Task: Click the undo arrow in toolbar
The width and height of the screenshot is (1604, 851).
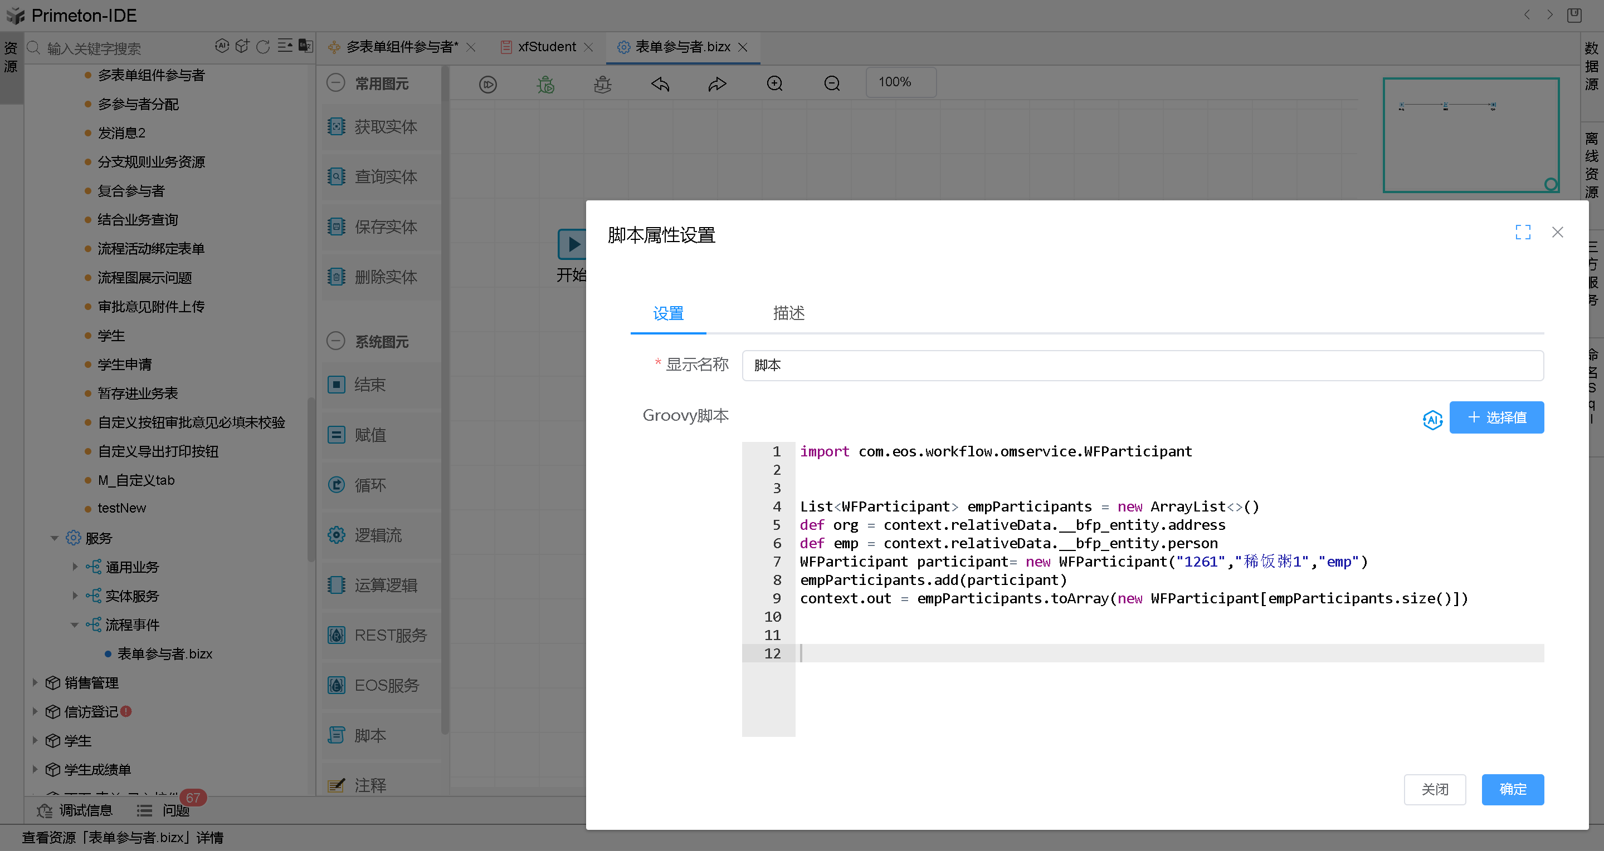Action: point(660,84)
